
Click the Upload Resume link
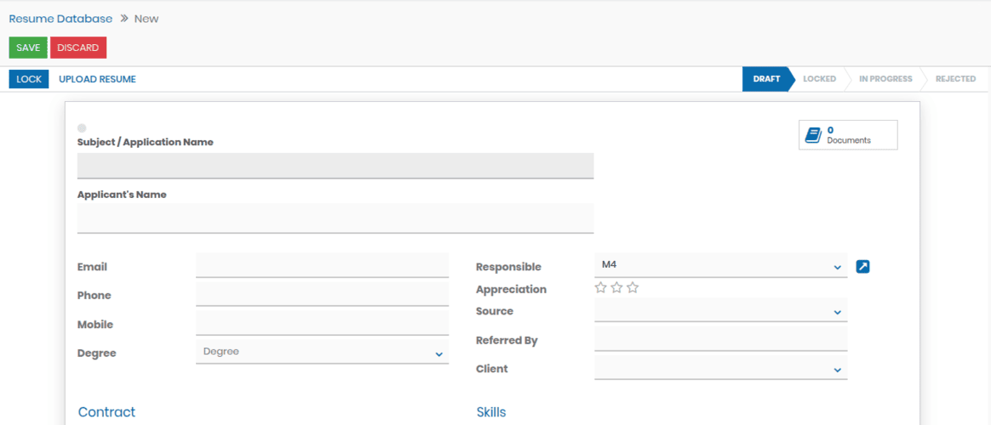pos(97,79)
